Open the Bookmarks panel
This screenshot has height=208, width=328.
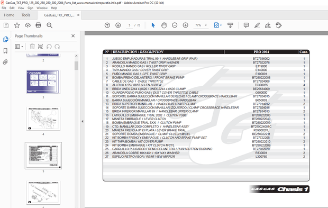click(5, 51)
